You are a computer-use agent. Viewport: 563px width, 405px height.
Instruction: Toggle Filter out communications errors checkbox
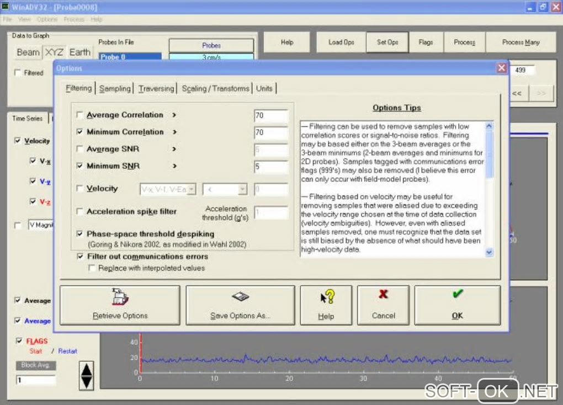[80, 257]
